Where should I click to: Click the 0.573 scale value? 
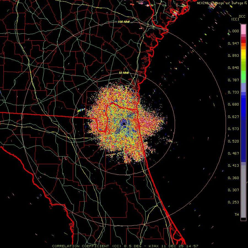[233, 129]
